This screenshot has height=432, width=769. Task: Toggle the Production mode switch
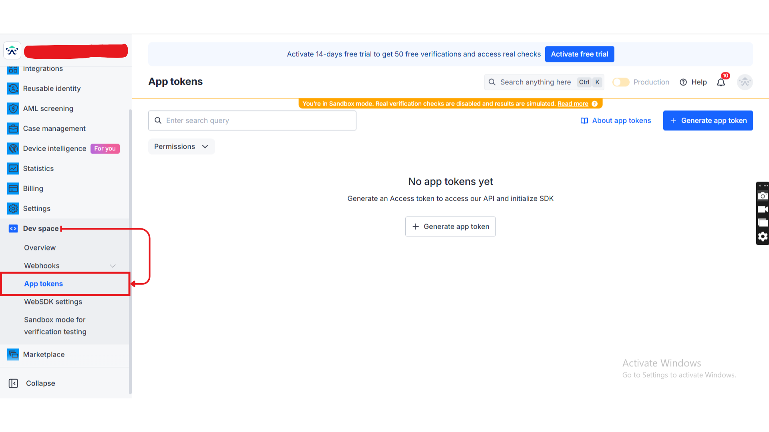pos(621,82)
